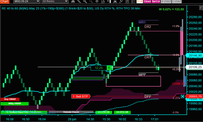Click the green Wkly VWAP label

15,104
